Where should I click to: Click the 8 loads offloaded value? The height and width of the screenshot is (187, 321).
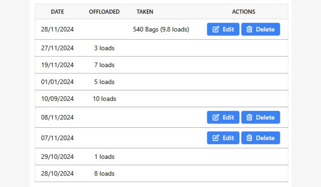pos(104,173)
